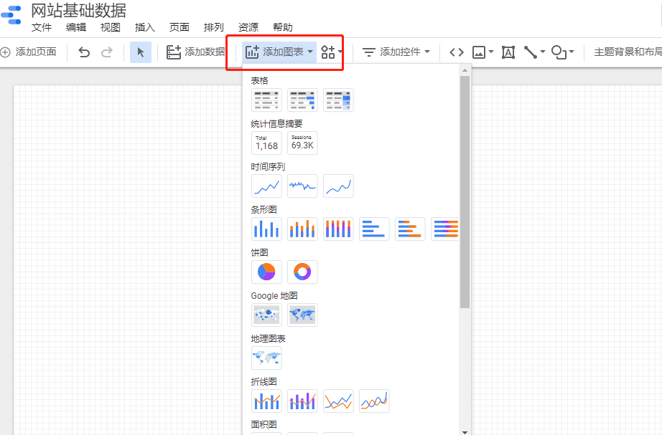
Task: Click the chart list scroll up arrow
Action: point(465,70)
